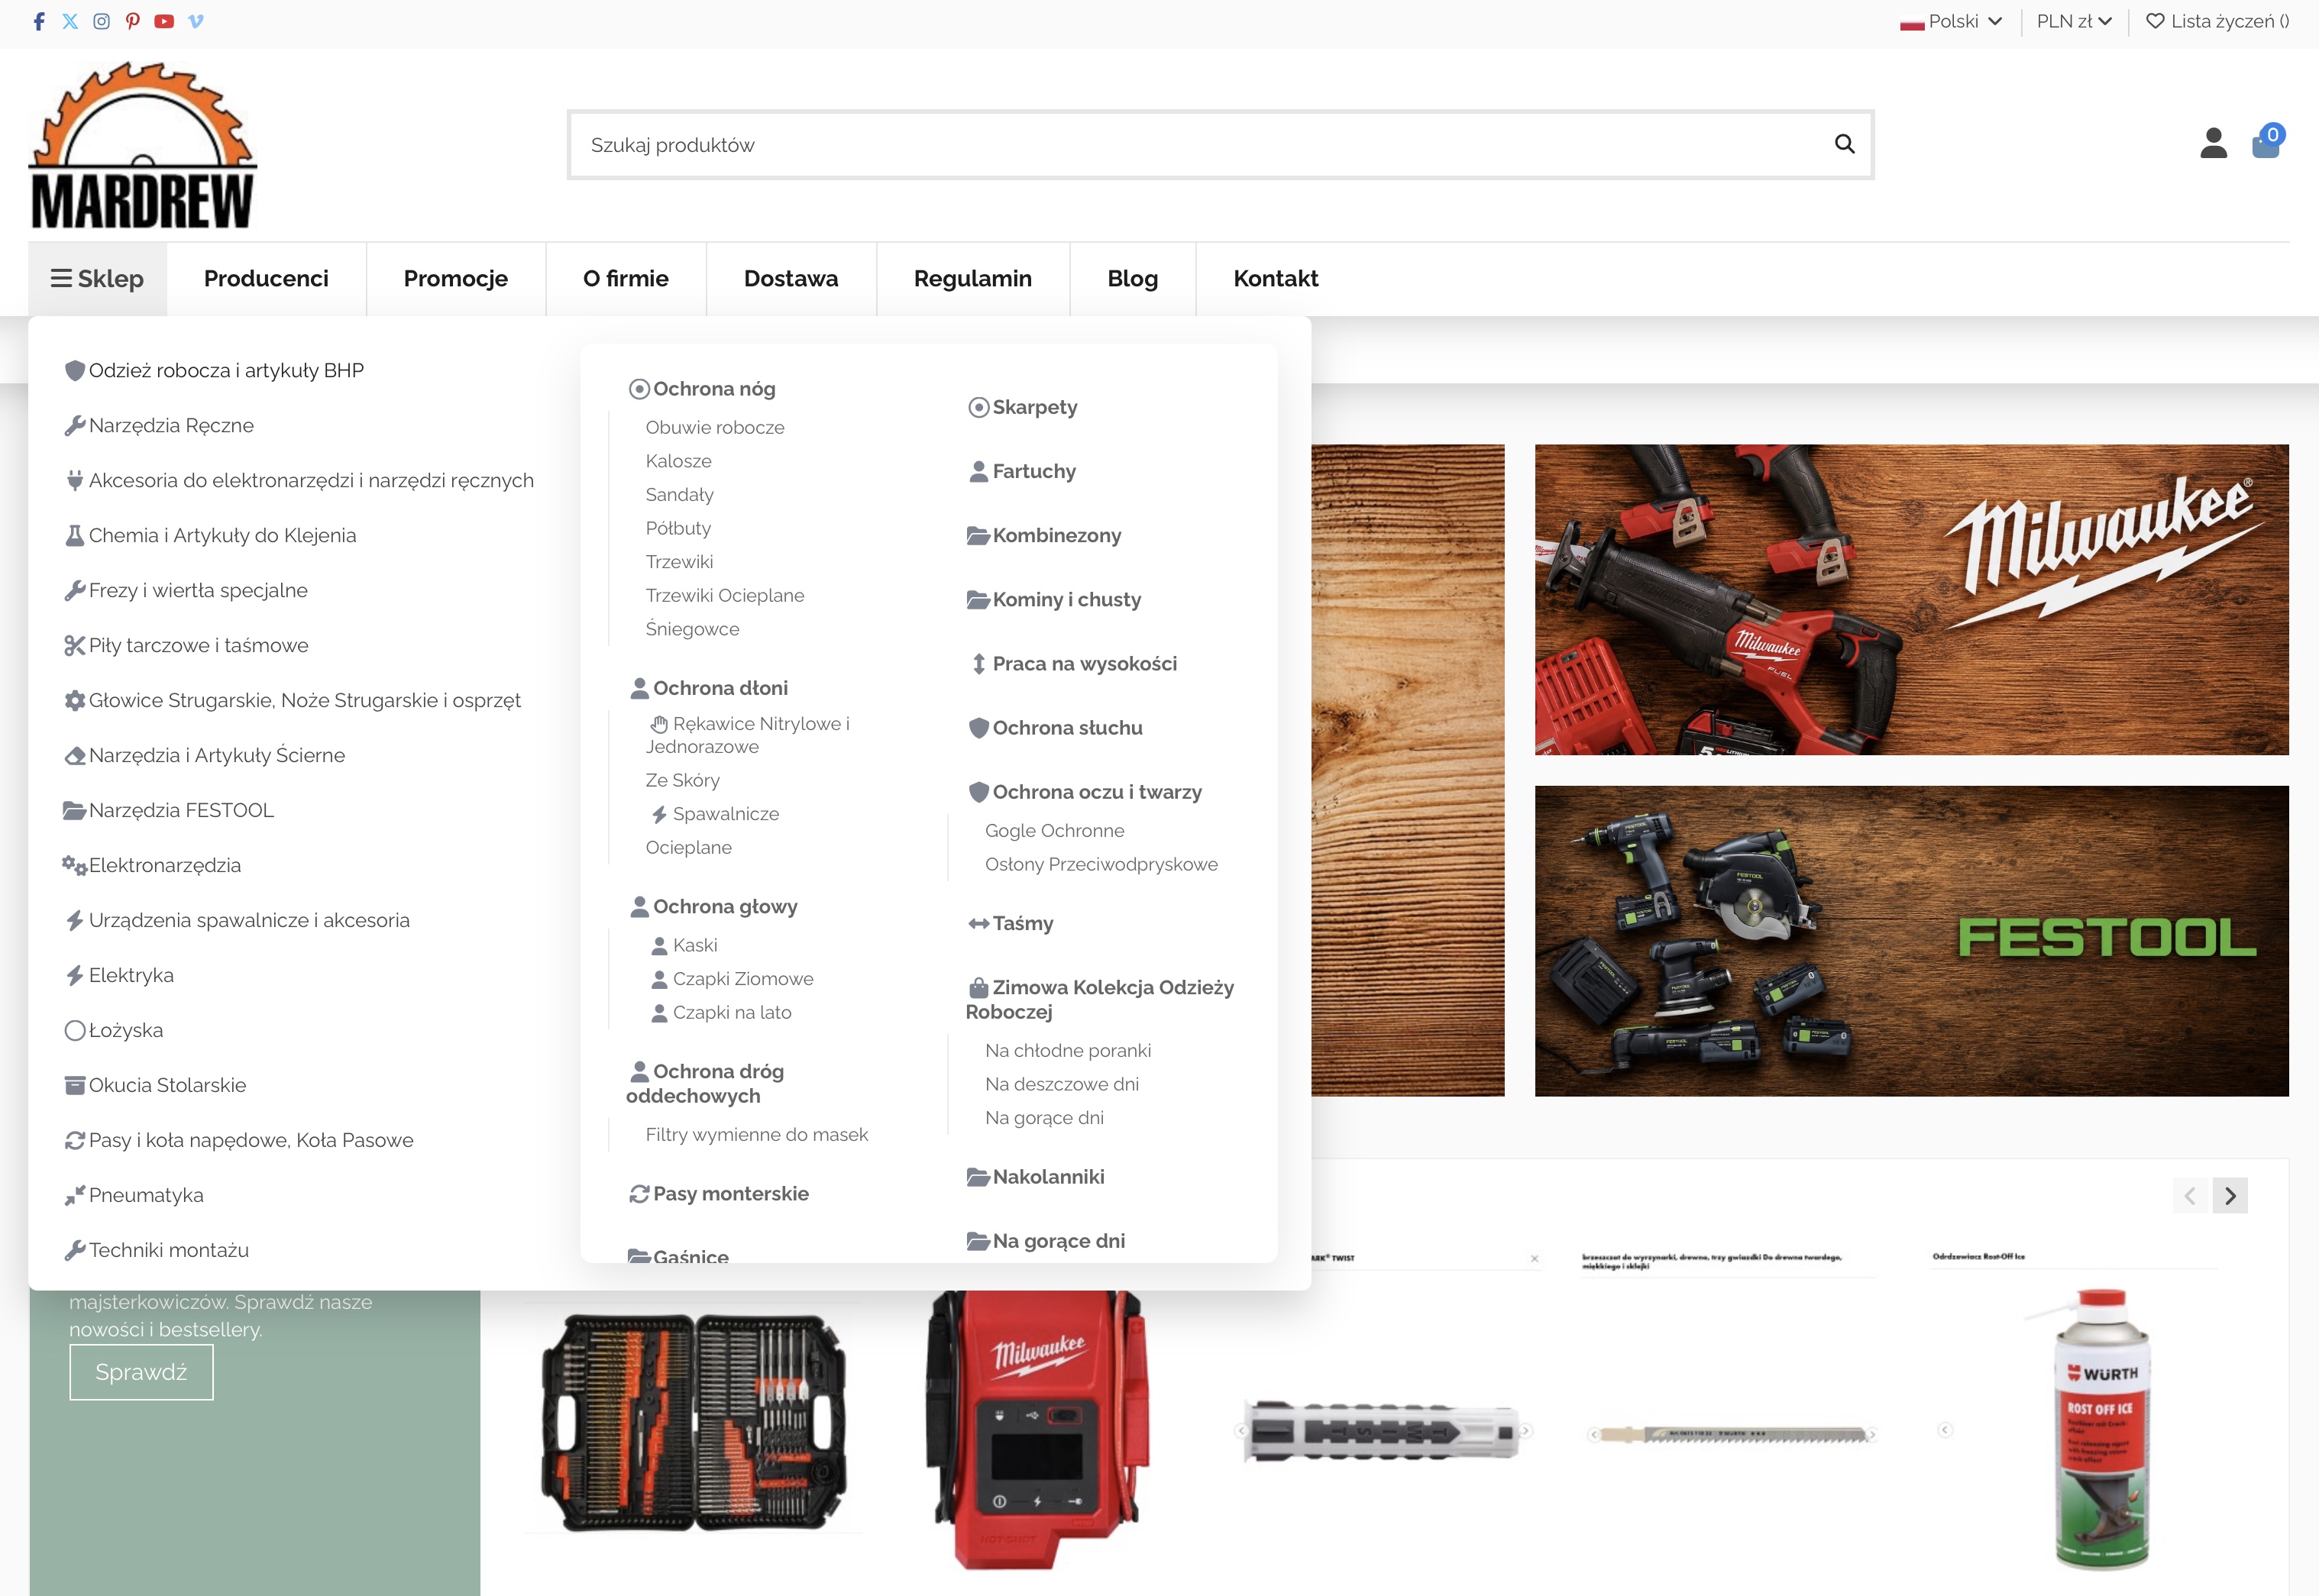This screenshot has height=1596, width=2319.
Task: Open Blog menu item
Action: (x=1133, y=279)
